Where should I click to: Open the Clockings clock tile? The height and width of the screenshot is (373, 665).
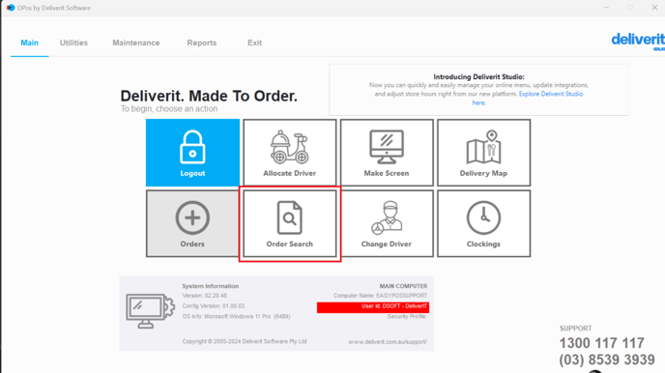click(483, 223)
